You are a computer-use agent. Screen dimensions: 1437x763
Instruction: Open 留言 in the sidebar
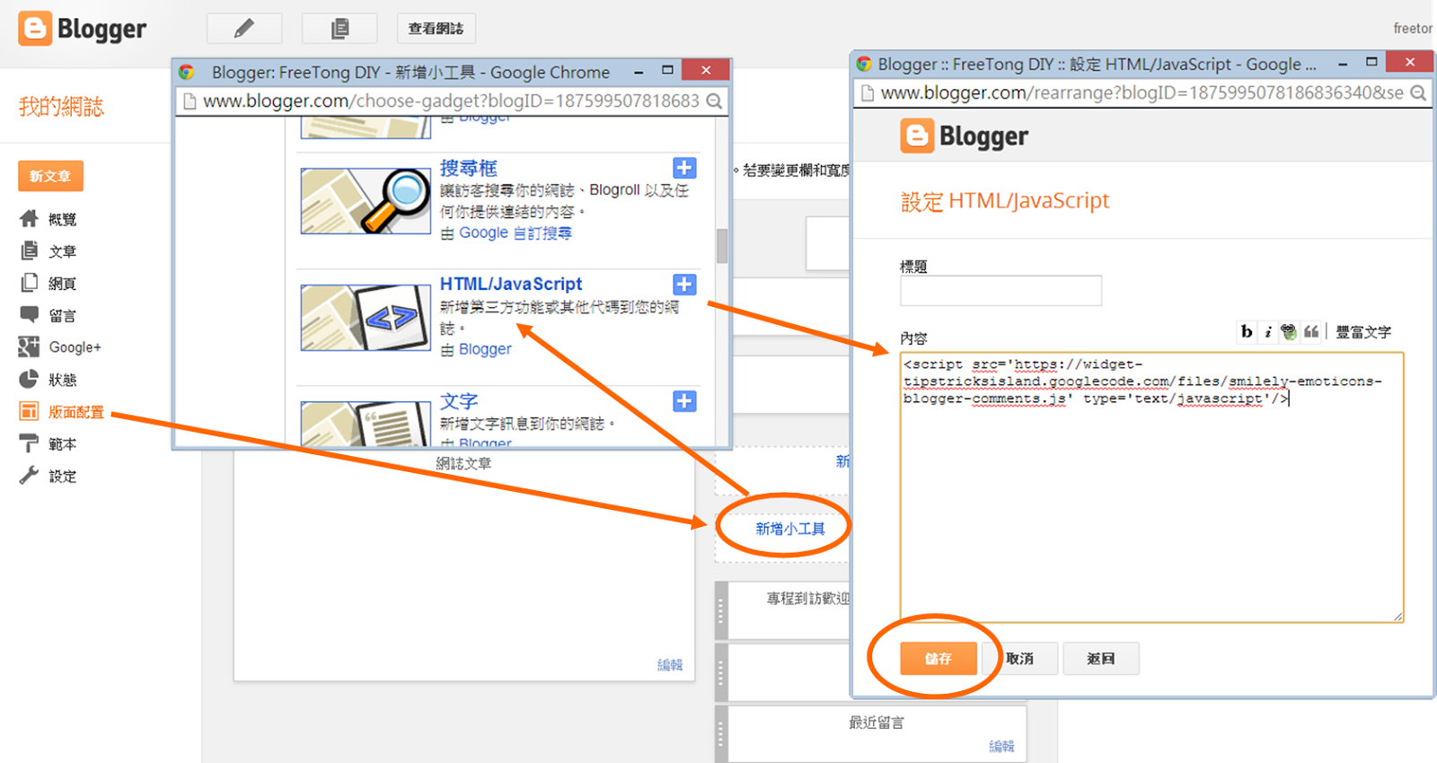(62, 316)
